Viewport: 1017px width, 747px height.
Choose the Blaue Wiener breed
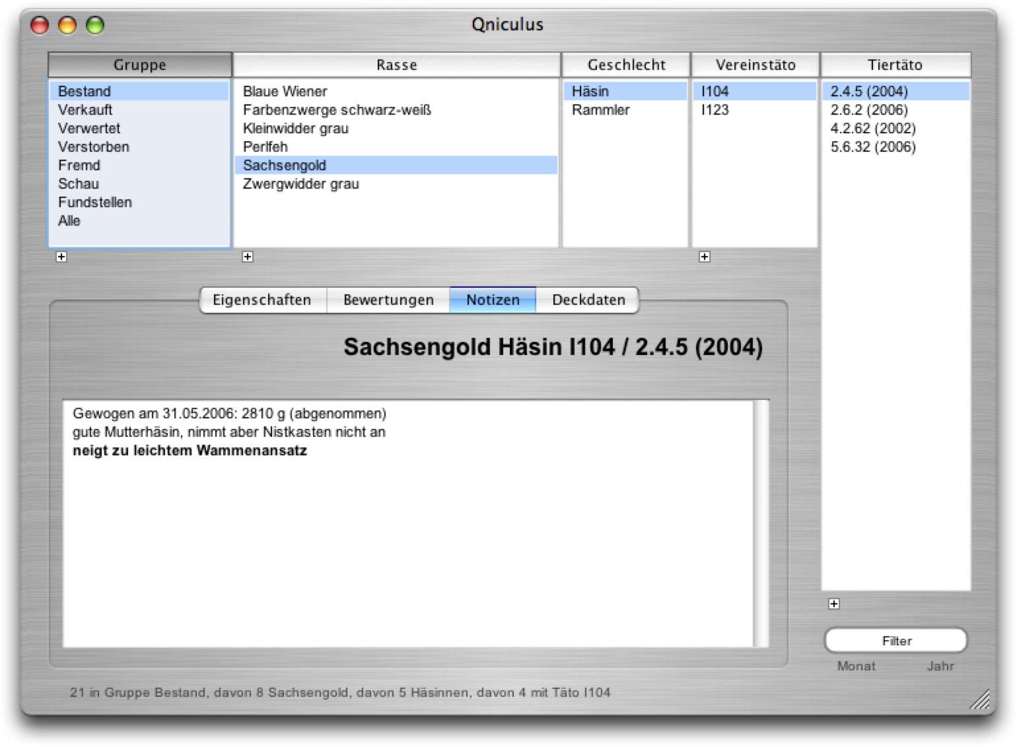pos(396,91)
